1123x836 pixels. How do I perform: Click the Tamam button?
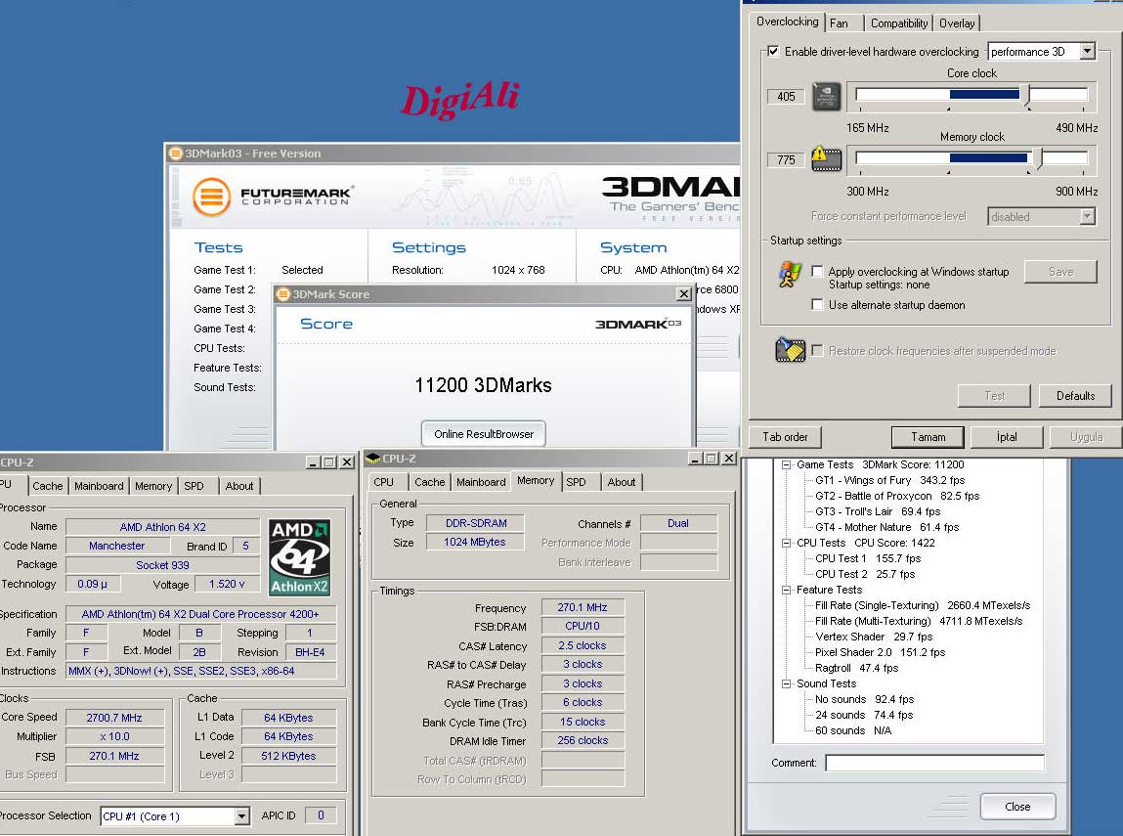click(928, 437)
